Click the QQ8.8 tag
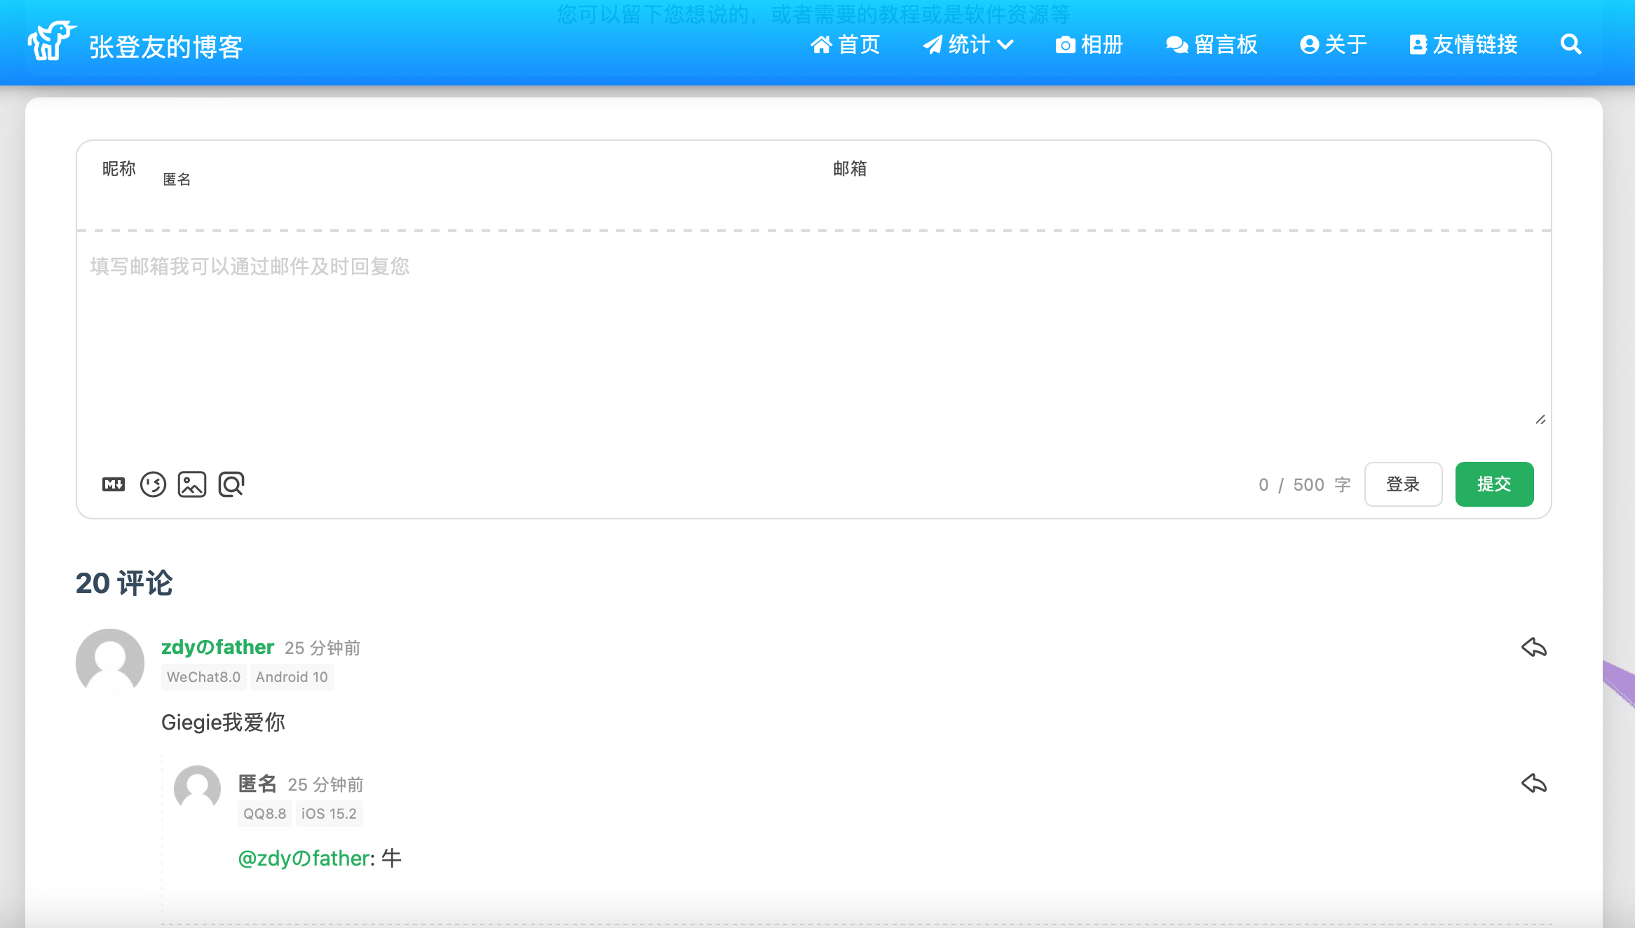1635x928 pixels. click(x=264, y=814)
